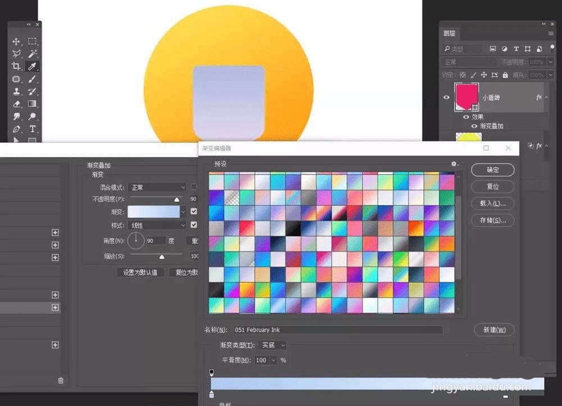562x406 pixels.
Task: Enable the dither checkbox beside 混合模式
Action: pyautogui.click(x=193, y=187)
